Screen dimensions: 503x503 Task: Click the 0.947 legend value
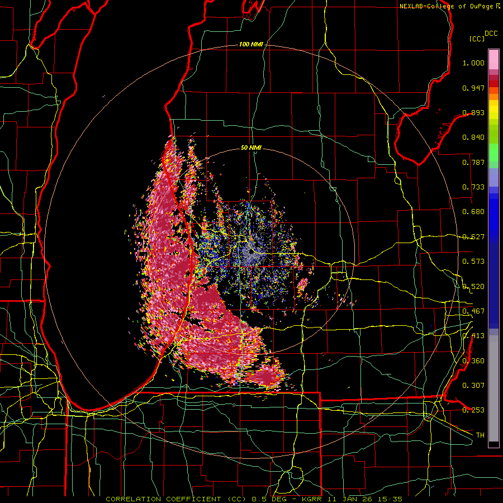[x=473, y=88]
